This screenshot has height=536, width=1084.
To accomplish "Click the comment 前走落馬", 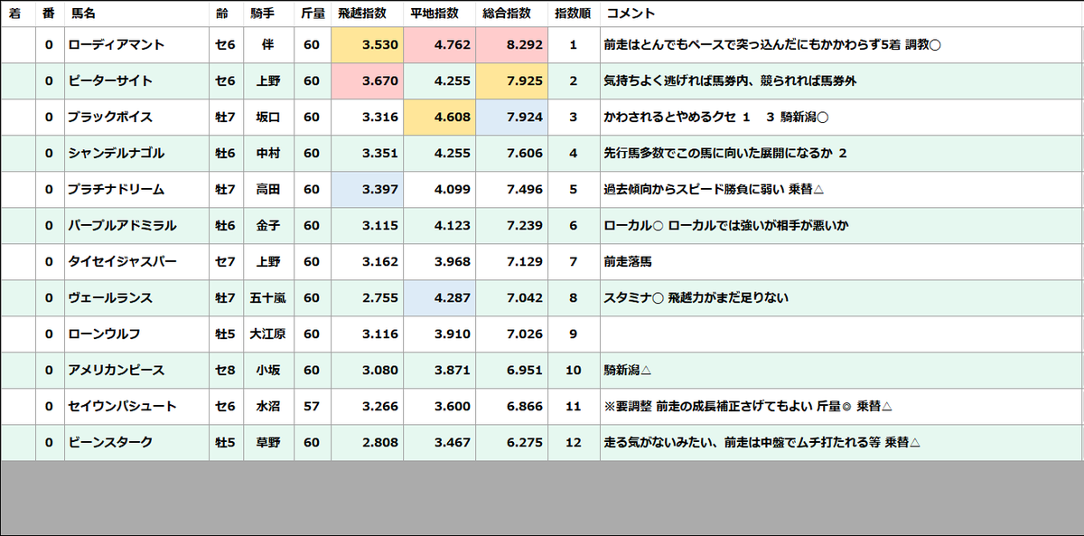I will (629, 262).
